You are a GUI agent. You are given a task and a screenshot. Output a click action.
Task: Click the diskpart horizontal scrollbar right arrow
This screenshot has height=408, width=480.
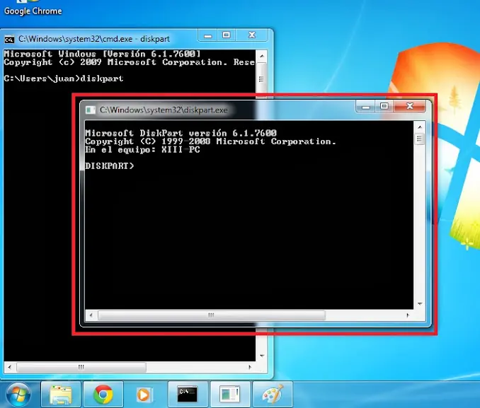click(x=408, y=315)
